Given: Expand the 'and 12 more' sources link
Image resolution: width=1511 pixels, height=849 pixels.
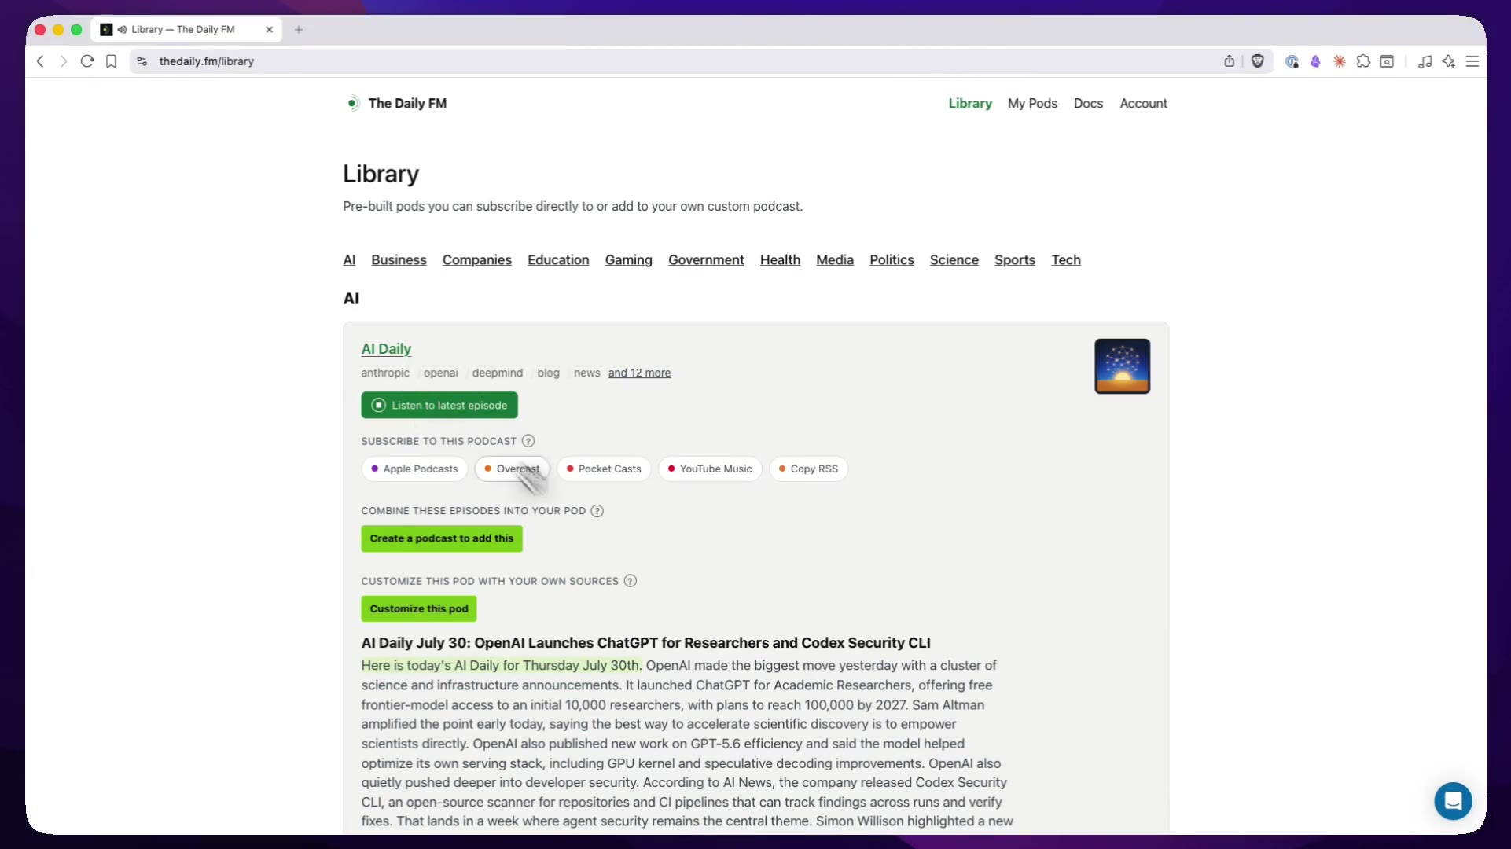Looking at the screenshot, I should 639,373.
